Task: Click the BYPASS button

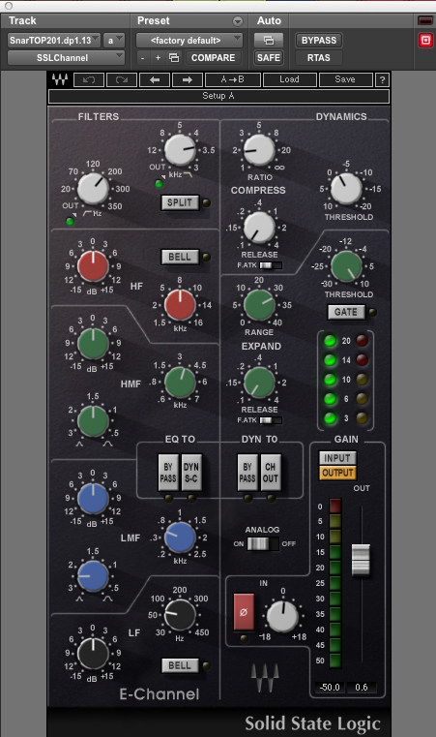Action: (x=319, y=41)
